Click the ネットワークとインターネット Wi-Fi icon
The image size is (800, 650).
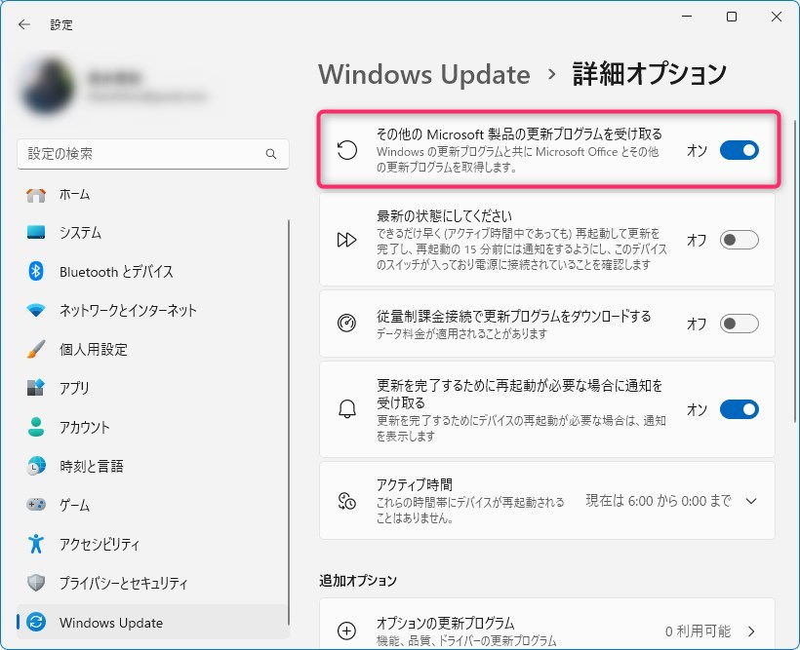pyautogui.click(x=36, y=311)
